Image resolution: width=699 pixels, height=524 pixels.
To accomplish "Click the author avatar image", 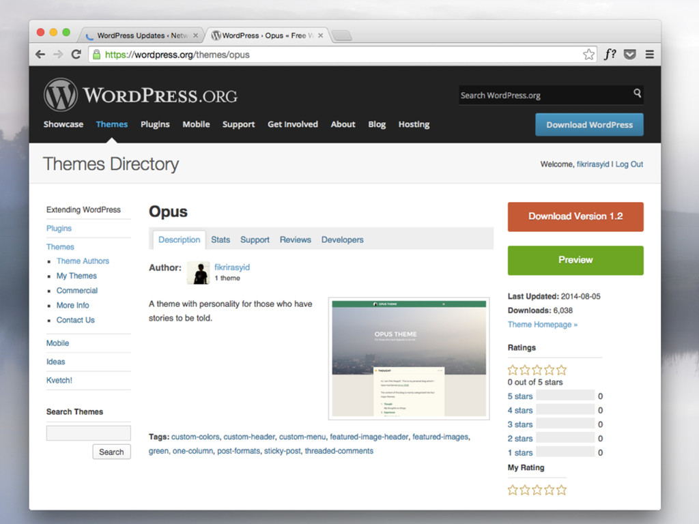I will (198, 273).
